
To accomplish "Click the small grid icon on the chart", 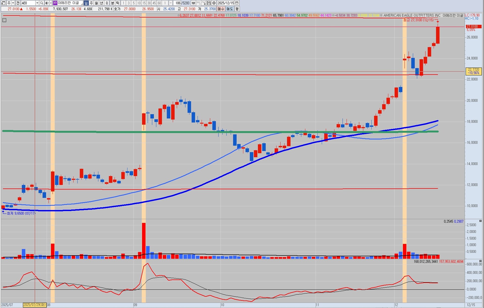I will pos(4,20).
